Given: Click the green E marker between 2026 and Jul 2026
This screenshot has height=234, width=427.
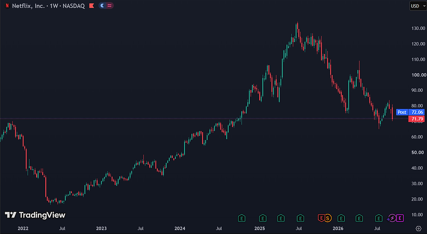Looking at the screenshot, I should (359, 218).
